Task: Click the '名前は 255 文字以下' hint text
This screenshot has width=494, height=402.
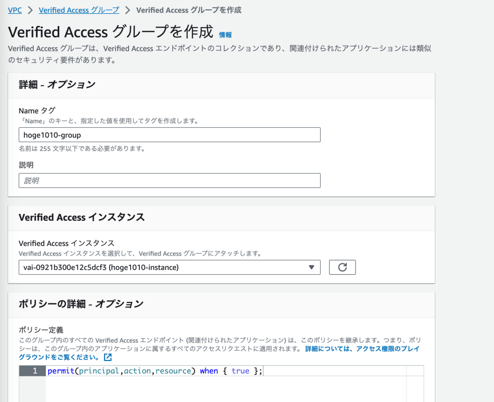Action: click(82, 149)
